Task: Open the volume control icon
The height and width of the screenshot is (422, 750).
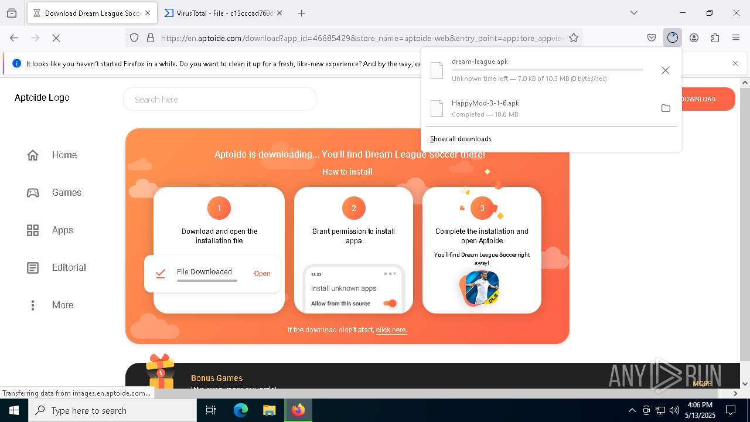Action: click(674, 410)
